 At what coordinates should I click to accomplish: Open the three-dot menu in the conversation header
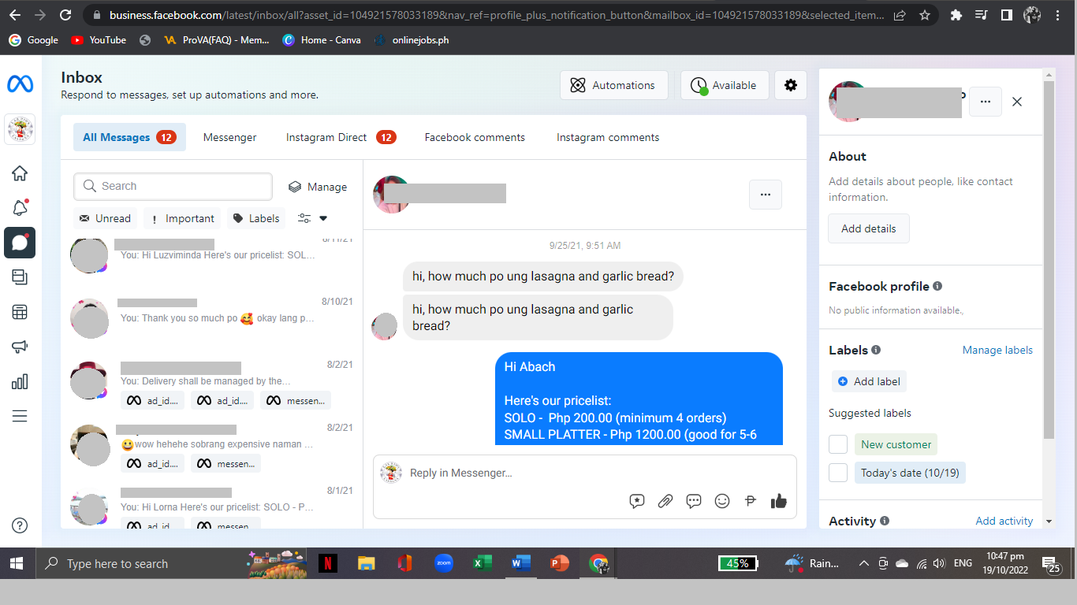point(765,195)
